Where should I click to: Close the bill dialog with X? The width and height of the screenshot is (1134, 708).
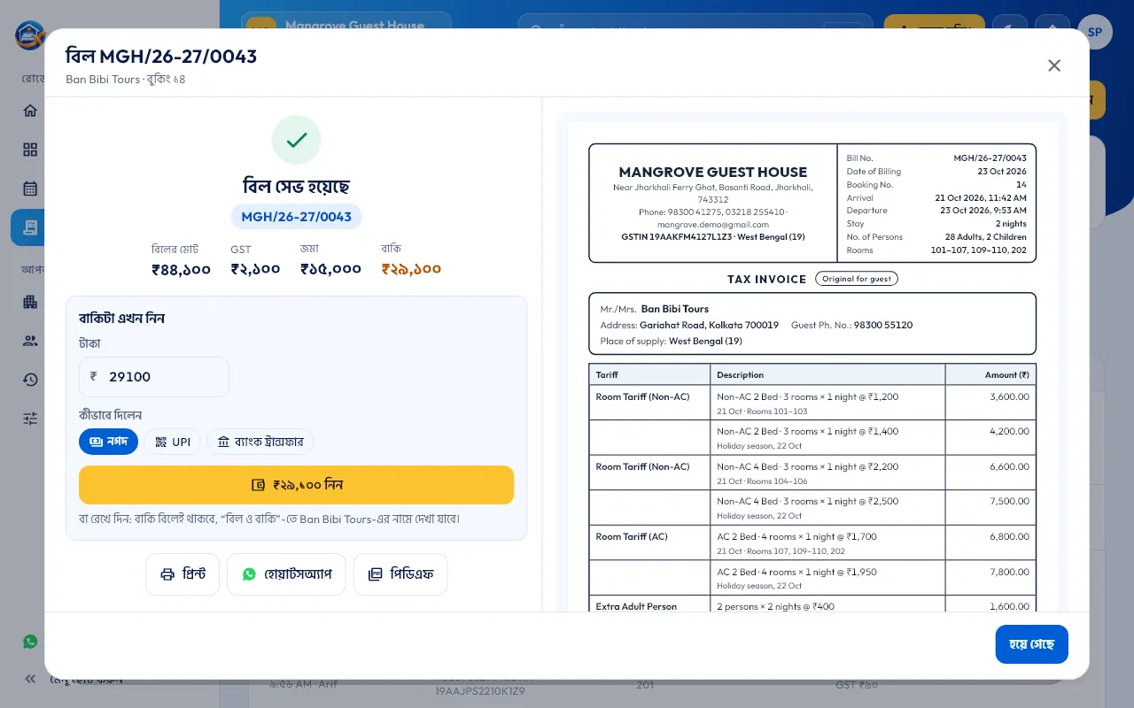(x=1054, y=65)
